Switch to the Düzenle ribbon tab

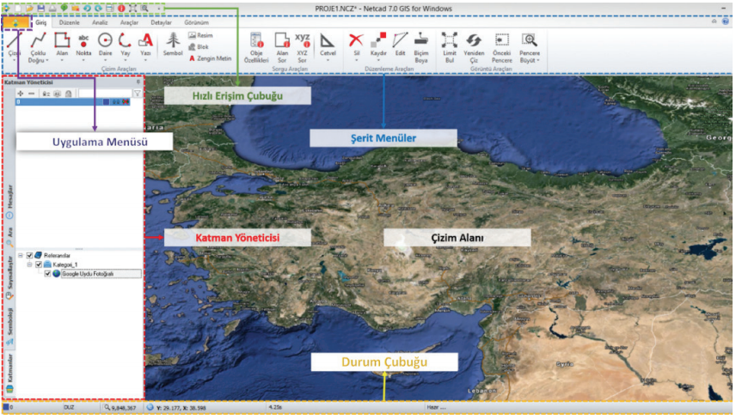pyautogui.click(x=69, y=22)
